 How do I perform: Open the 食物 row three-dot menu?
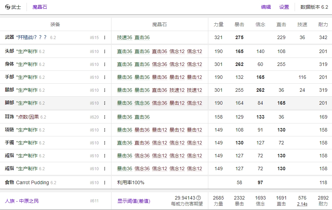click(104, 183)
